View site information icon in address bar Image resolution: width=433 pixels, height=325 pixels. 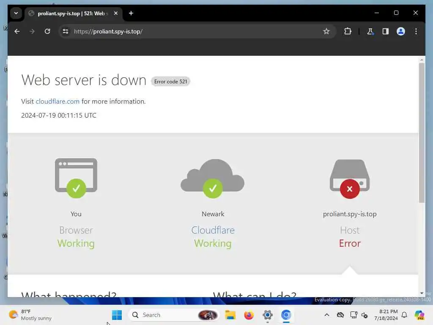click(66, 31)
